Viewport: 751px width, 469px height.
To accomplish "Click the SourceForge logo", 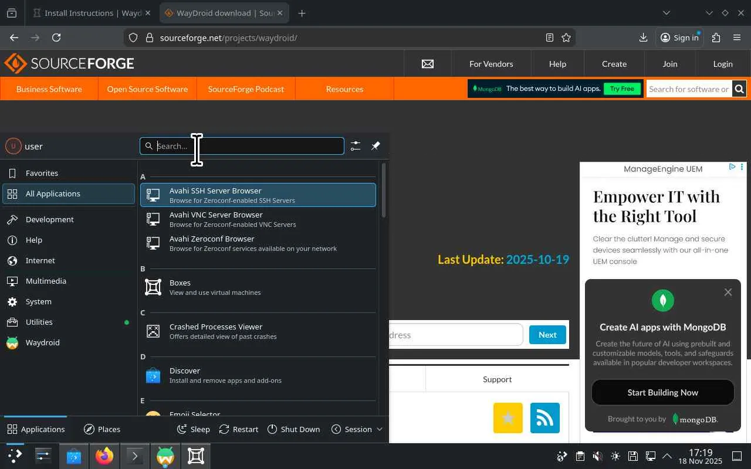I will (x=69, y=63).
